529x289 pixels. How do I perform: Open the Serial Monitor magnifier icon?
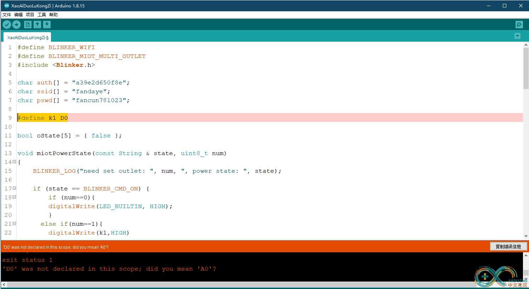point(519,24)
